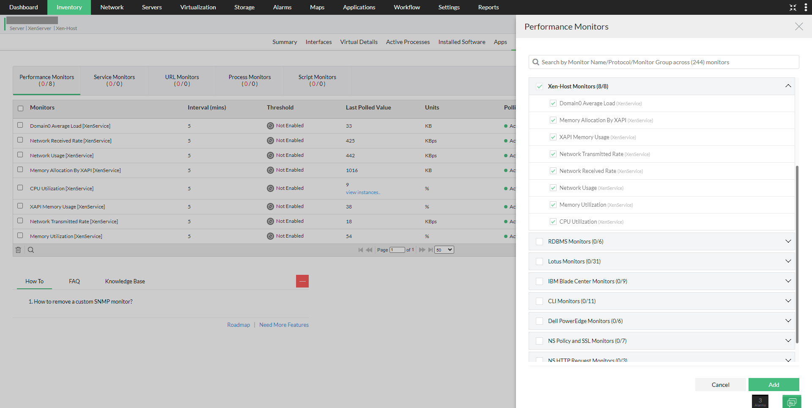
Task: Check the select-all checkbox in the Monitors header
Action: (x=20, y=108)
